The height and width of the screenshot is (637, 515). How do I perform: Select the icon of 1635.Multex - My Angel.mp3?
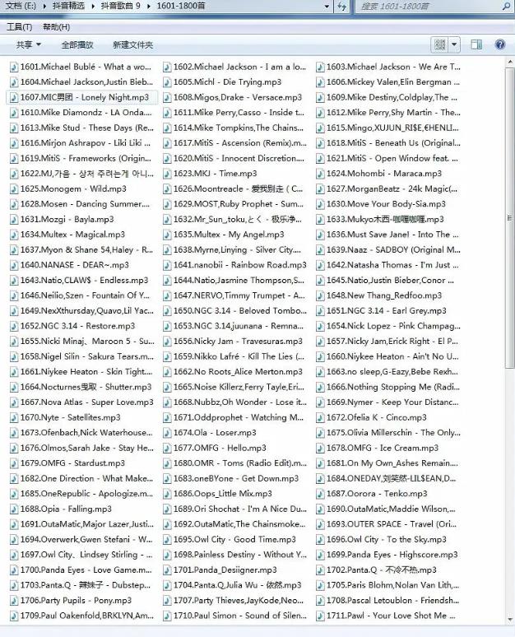click(x=167, y=235)
